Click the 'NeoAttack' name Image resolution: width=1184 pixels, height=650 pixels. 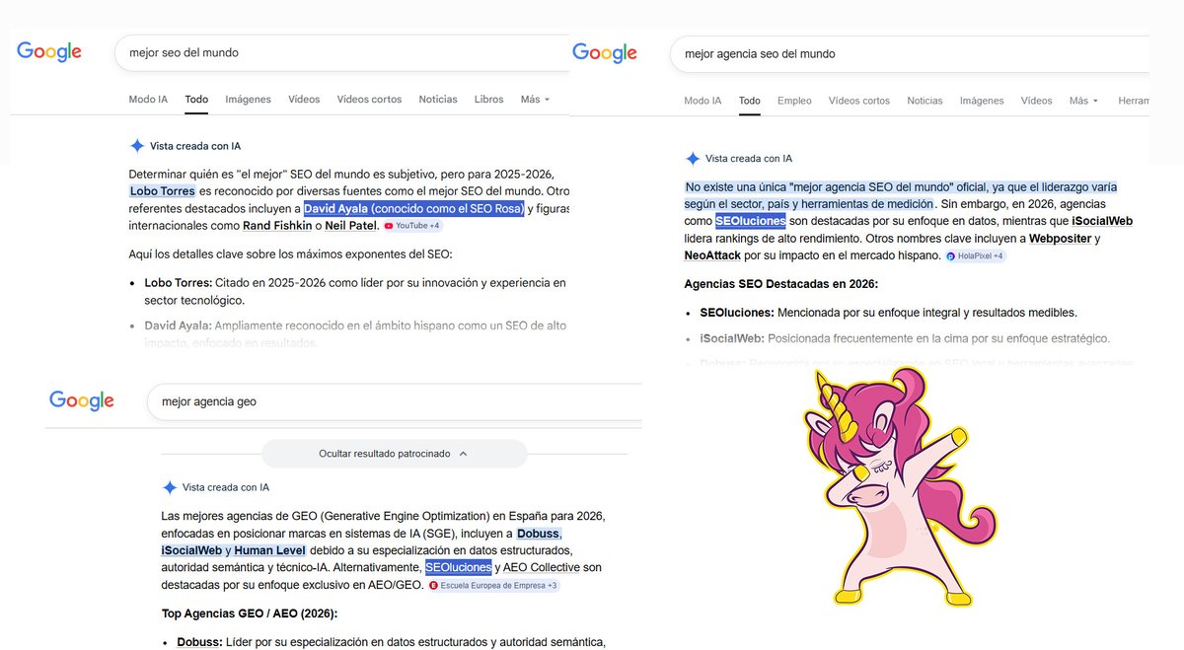713,255
